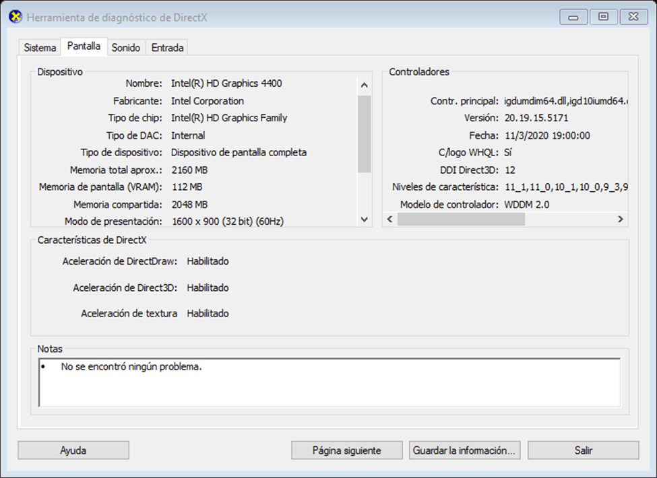Click the DirectX diagnostic tool title icon

15,17
